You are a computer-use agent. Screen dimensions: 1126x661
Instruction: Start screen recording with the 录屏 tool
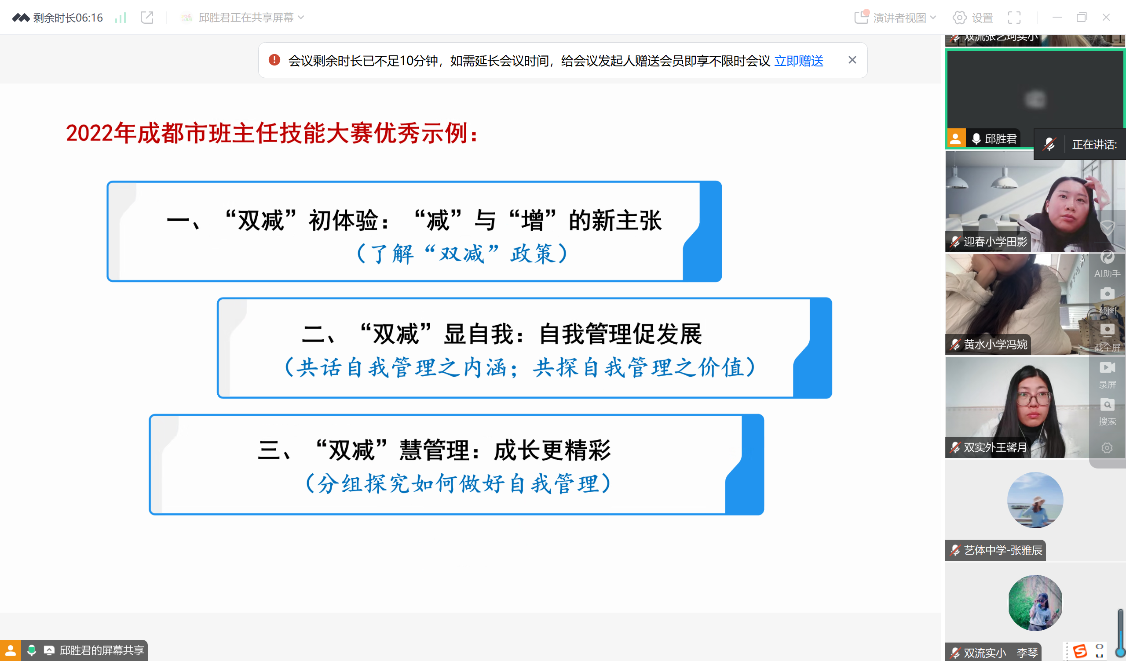click(x=1107, y=375)
